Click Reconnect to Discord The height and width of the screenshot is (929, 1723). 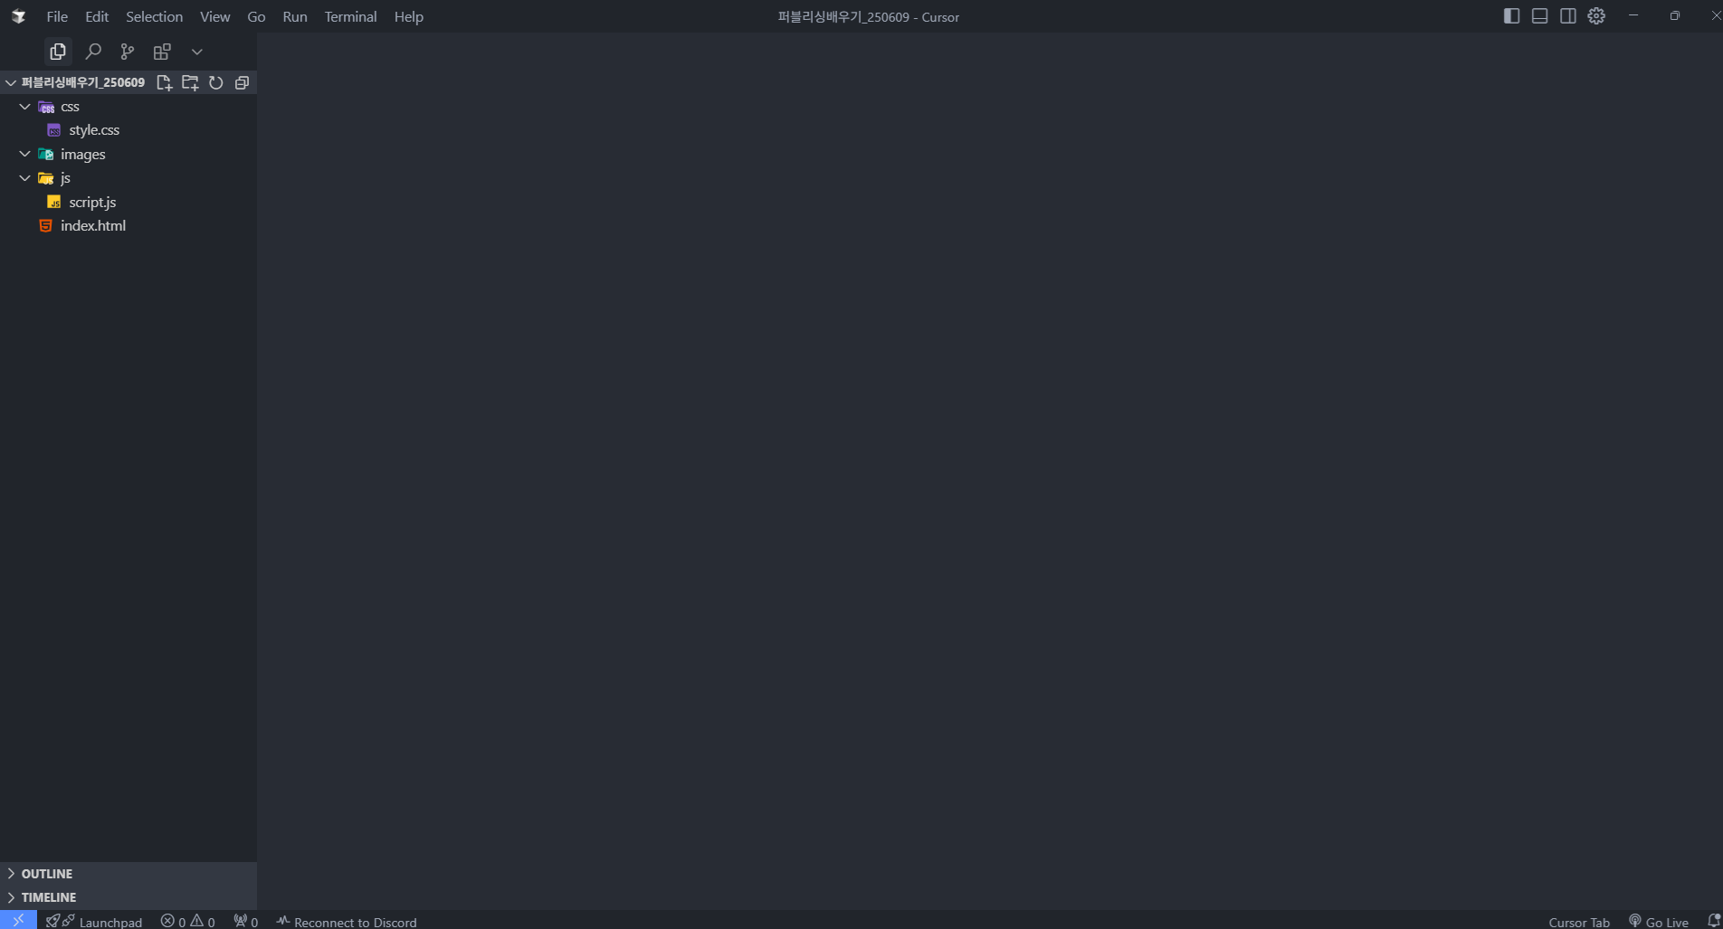coord(347,922)
